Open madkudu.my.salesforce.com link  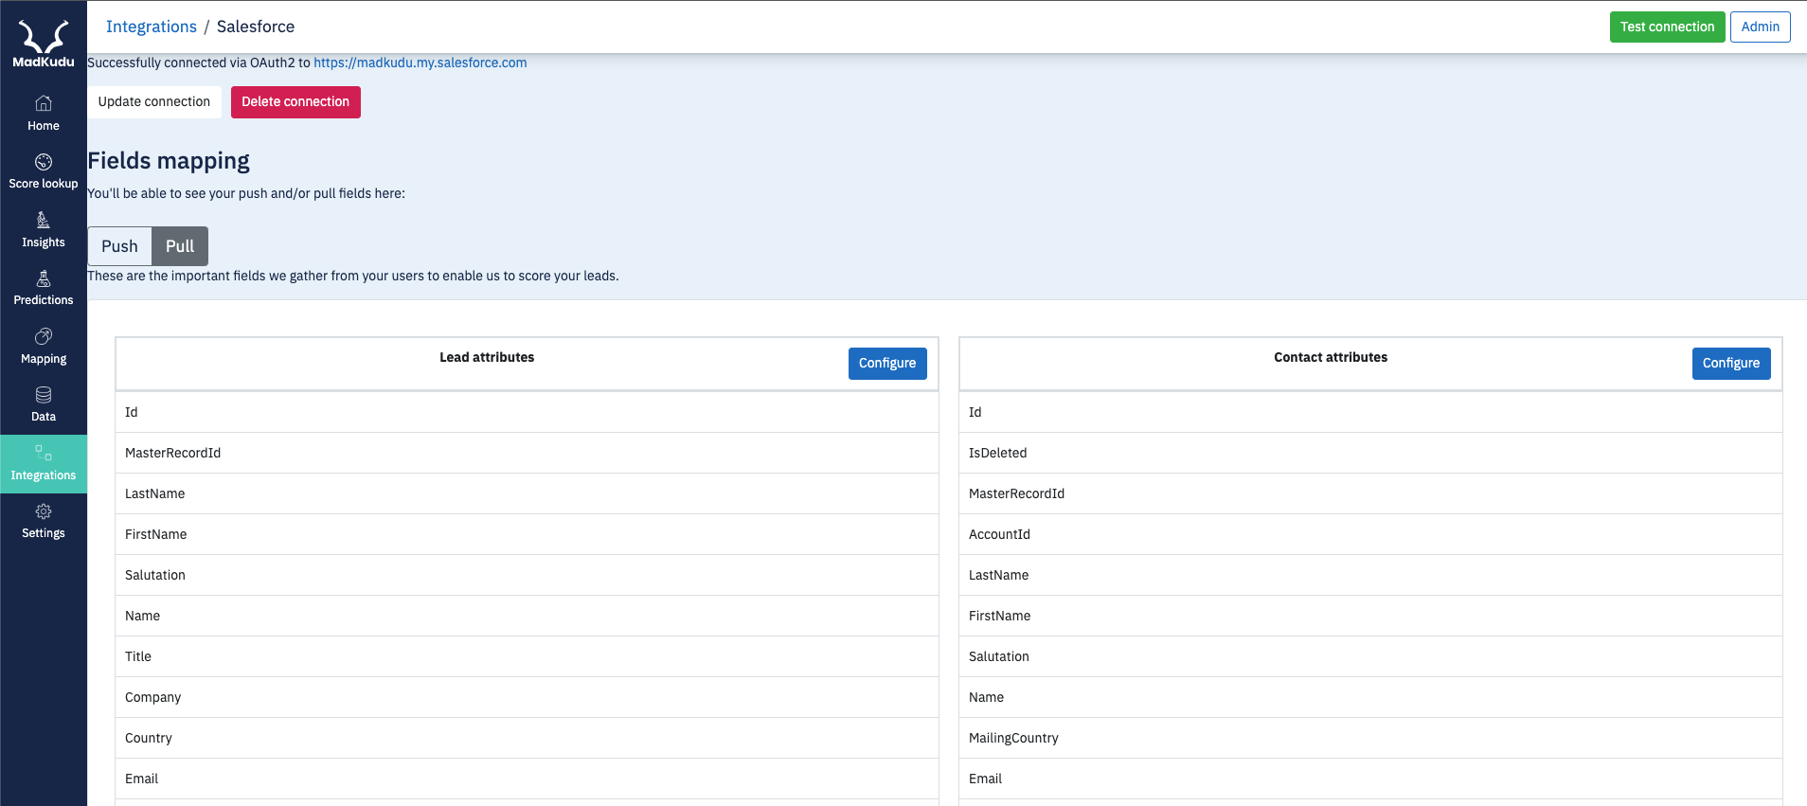pyautogui.click(x=420, y=63)
